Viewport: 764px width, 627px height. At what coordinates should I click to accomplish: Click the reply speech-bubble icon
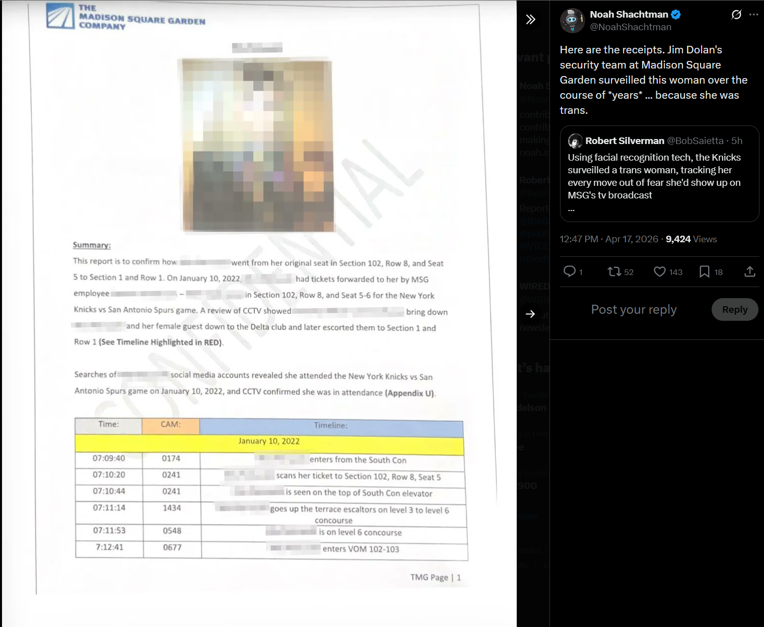click(570, 272)
